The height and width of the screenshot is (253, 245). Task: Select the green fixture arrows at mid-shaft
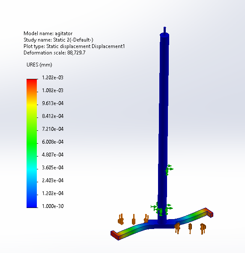tap(169, 170)
